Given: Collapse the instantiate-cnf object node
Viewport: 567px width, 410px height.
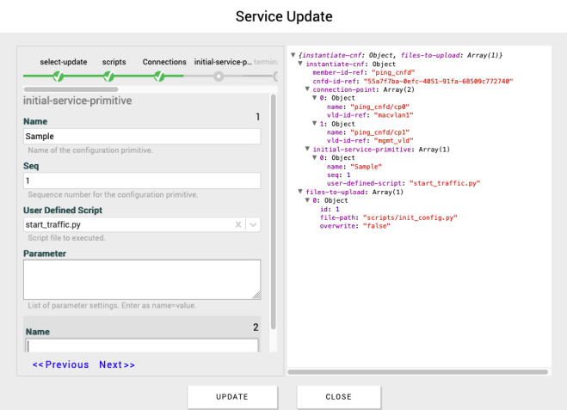Looking at the screenshot, I should [299, 64].
